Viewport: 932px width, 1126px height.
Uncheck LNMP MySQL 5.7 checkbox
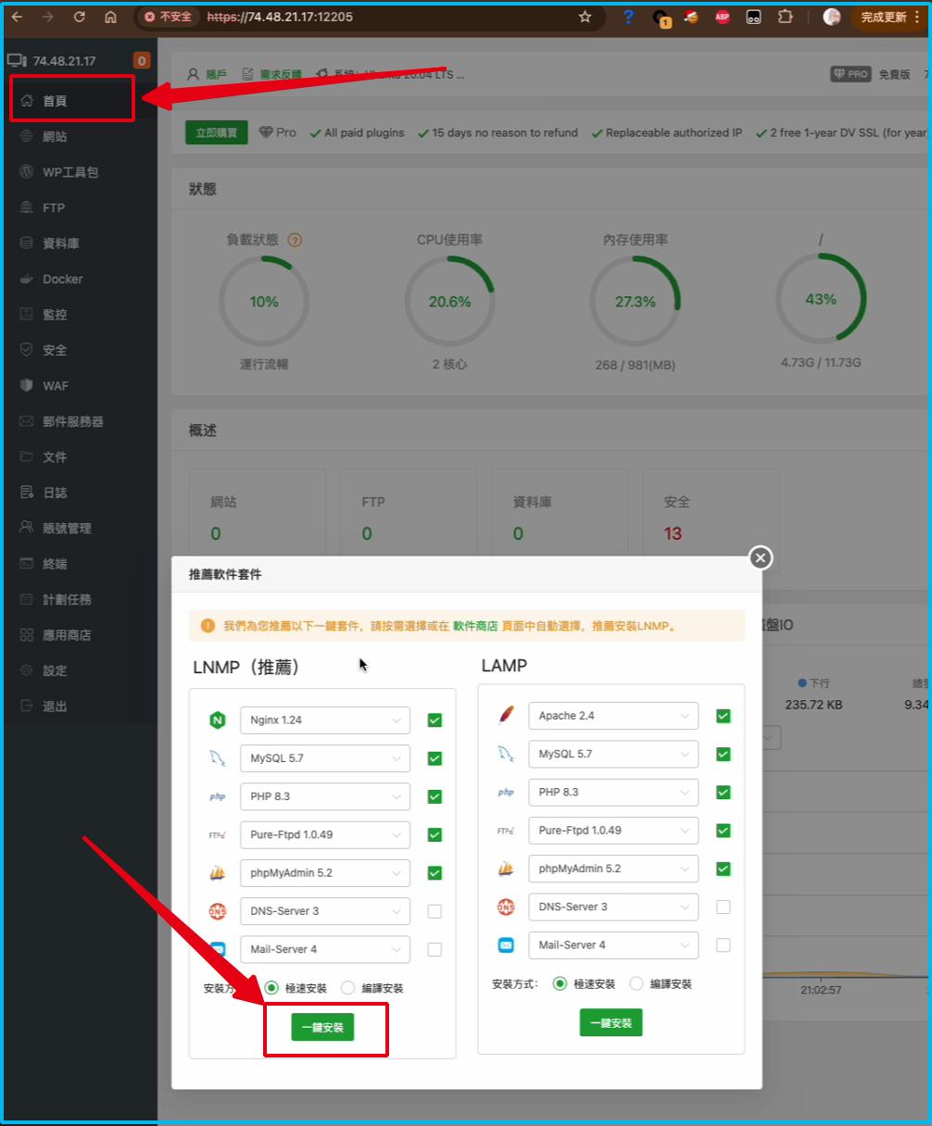[x=435, y=758]
